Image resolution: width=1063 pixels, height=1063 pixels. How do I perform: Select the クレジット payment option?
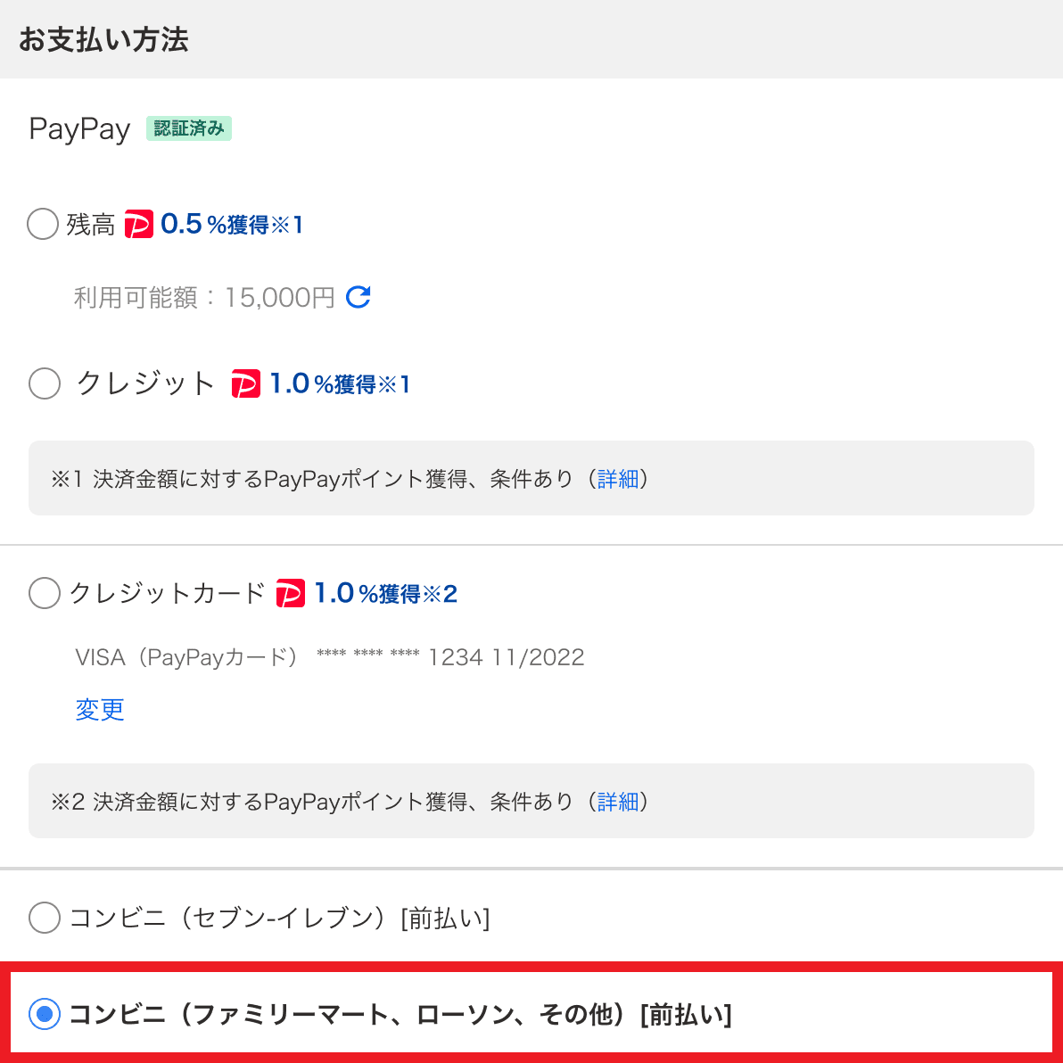pyautogui.click(x=44, y=383)
